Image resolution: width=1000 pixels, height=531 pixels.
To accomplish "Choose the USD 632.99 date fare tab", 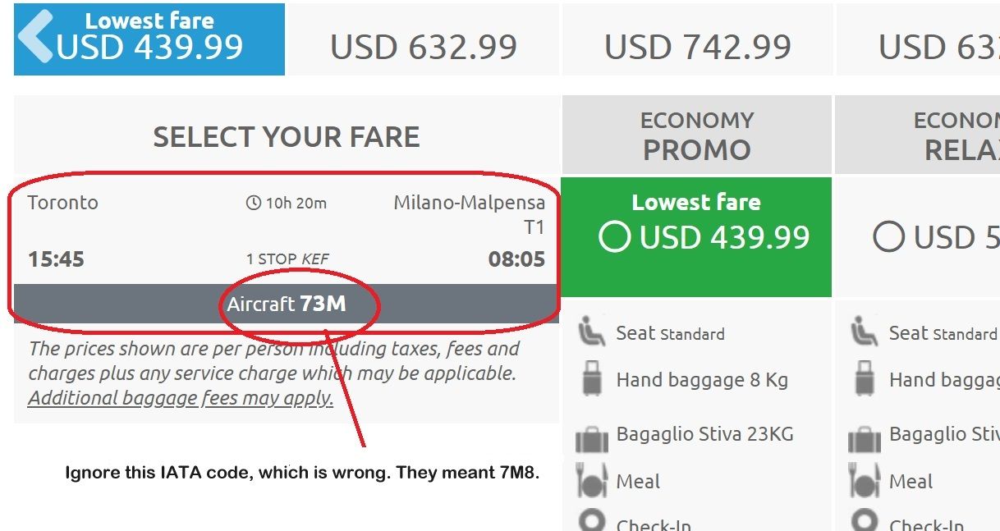I will 424,47.
